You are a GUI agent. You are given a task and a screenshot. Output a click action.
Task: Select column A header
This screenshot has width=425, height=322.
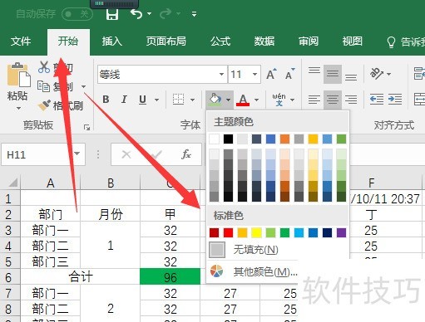(51, 183)
